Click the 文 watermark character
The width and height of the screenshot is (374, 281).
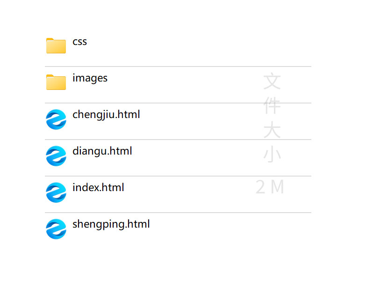(272, 81)
